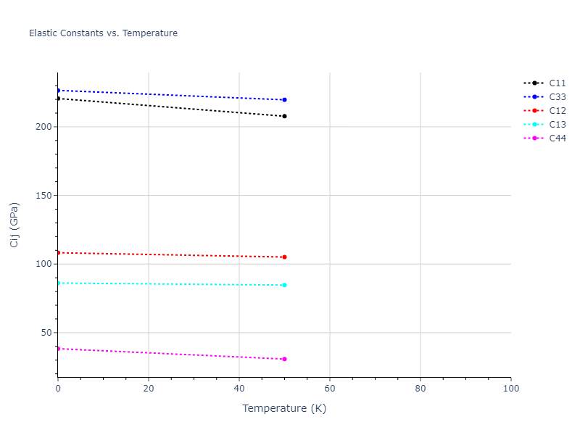Screen dimensions: 580x435
Task: Click the 'Cij (GPa)' y-axis title
Action: click(14, 225)
